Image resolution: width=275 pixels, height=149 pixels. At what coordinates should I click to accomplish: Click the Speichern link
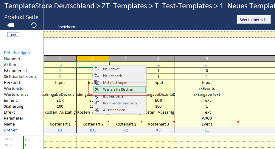[66, 27]
